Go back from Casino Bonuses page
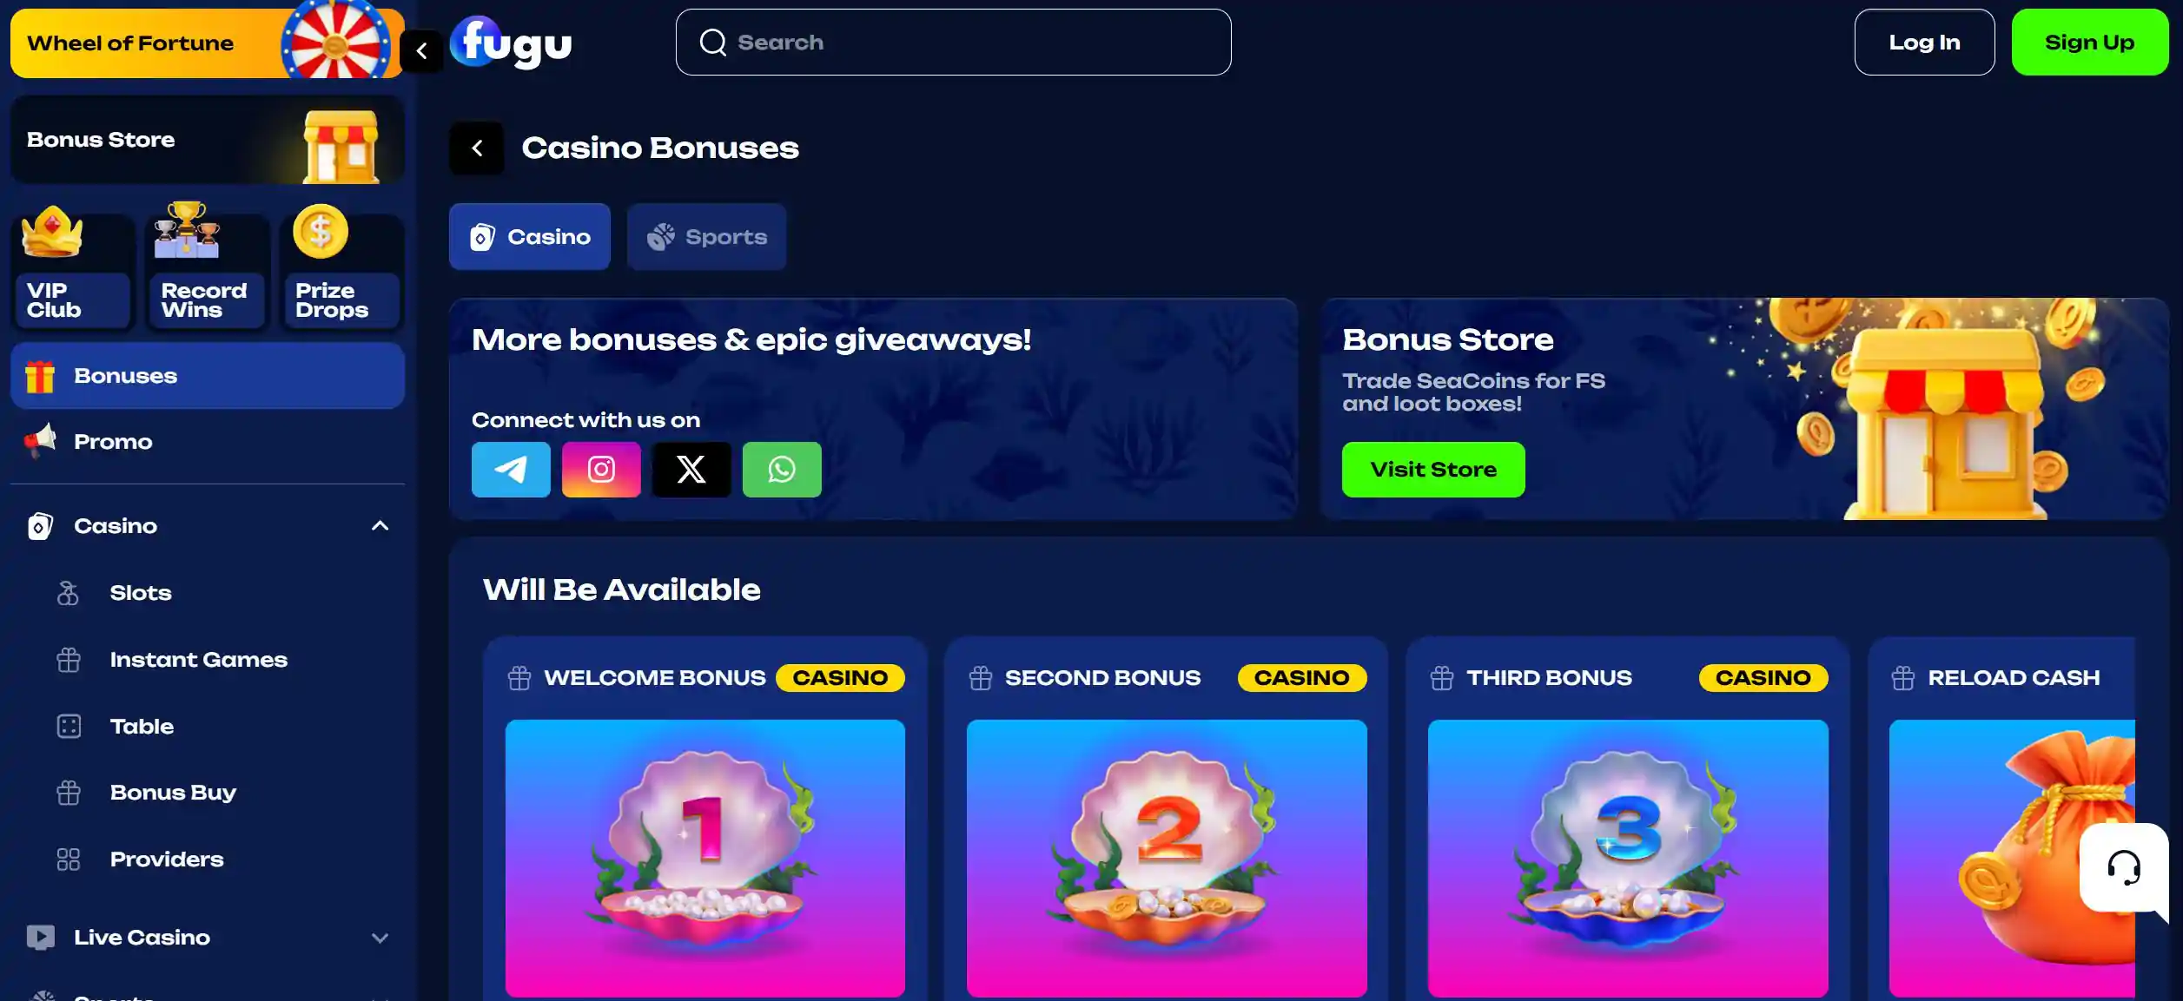The image size is (2183, 1001). pyautogui.click(x=477, y=148)
